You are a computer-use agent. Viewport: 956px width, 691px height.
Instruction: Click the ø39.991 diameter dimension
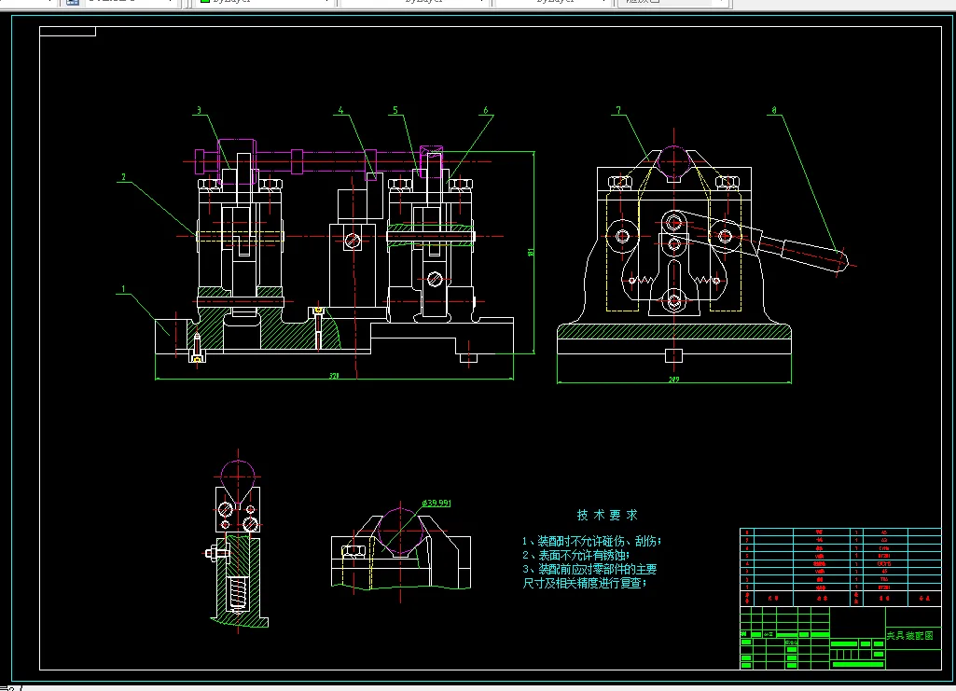[x=436, y=503]
